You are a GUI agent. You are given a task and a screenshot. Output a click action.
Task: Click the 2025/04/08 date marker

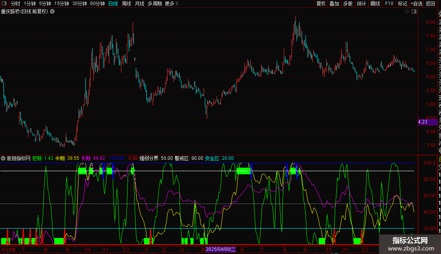(221, 249)
